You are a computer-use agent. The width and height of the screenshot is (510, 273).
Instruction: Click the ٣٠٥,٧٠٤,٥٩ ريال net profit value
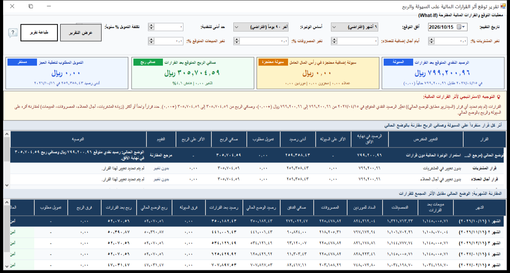click(x=192, y=73)
